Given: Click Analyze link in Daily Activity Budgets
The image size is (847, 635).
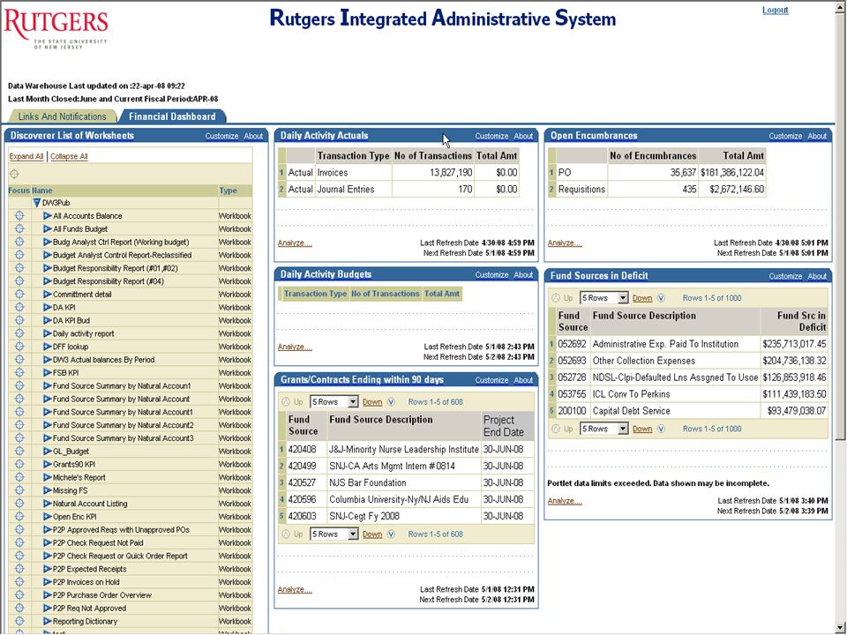Looking at the screenshot, I should coord(295,347).
